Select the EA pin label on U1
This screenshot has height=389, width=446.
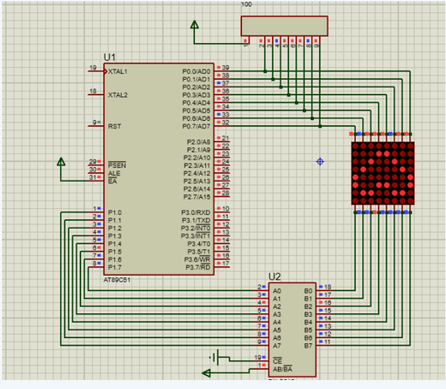click(113, 181)
